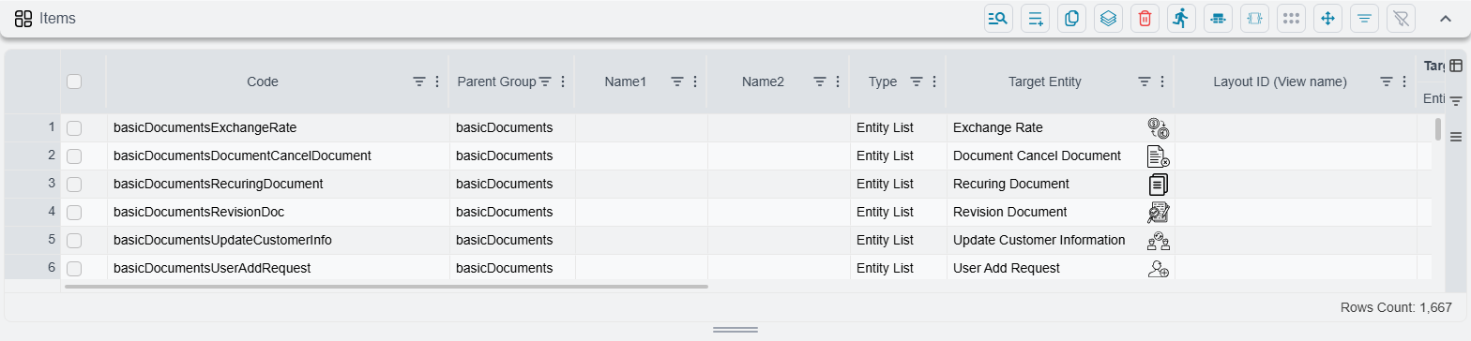Click the auto-fit column width icon
The height and width of the screenshot is (341, 1471).
1254,18
